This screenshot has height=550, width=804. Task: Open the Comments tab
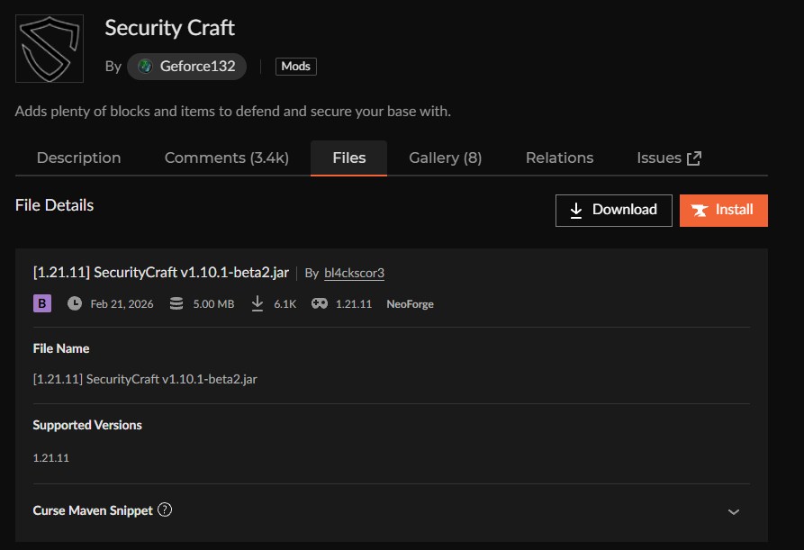(226, 158)
